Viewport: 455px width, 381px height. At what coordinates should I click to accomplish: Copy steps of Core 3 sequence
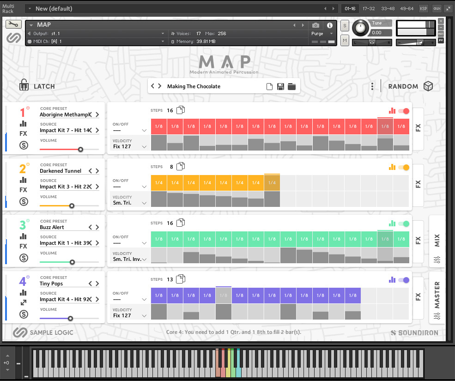click(x=181, y=223)
